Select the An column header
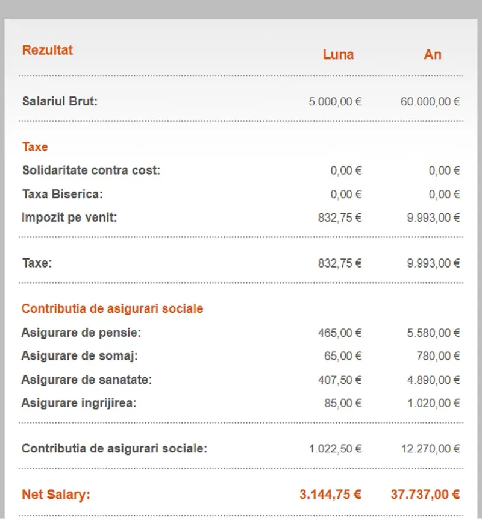 coord(433,54)
